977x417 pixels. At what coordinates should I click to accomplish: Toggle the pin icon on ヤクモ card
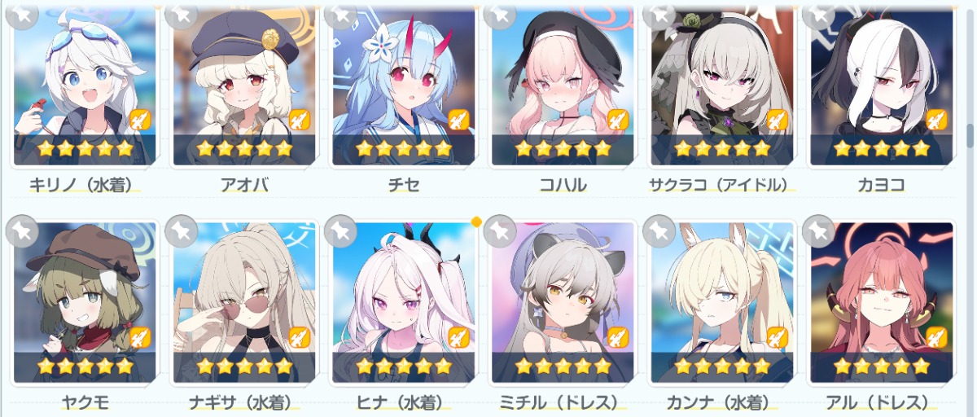point(22,231)
